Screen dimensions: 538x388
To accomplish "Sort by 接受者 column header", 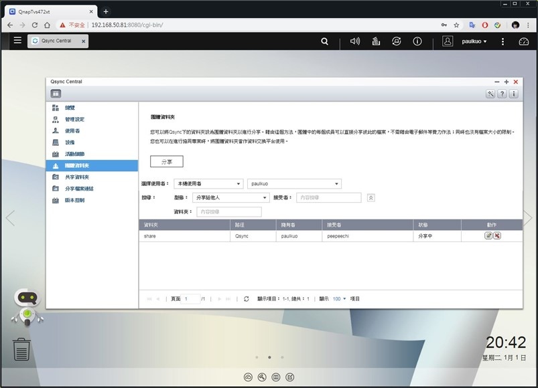I will click(x=367, y=225).
